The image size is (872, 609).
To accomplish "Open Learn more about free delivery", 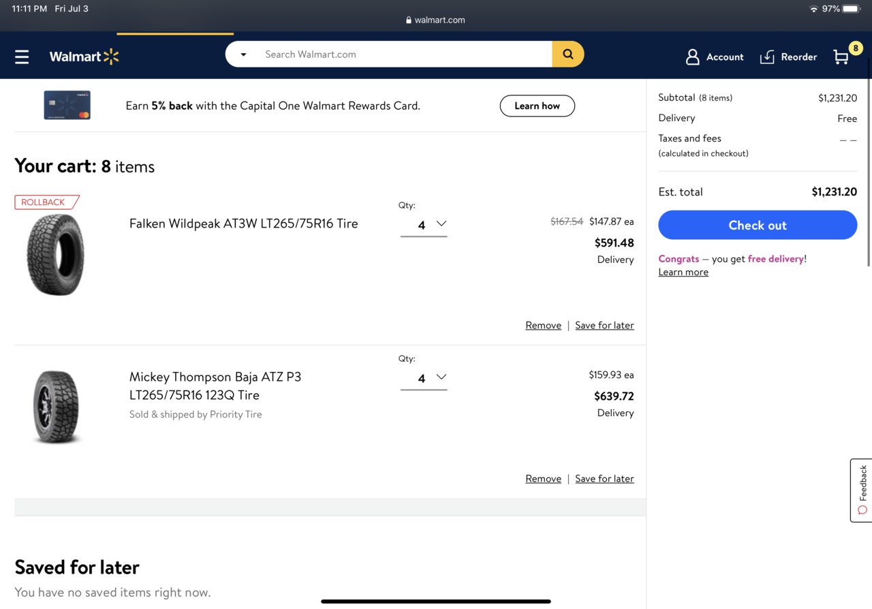I will tap(683, 272).
